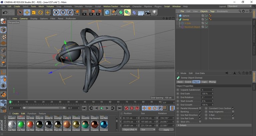The image size is (256, 136).
Task: Open the spline pen tool
Action: 114,12
